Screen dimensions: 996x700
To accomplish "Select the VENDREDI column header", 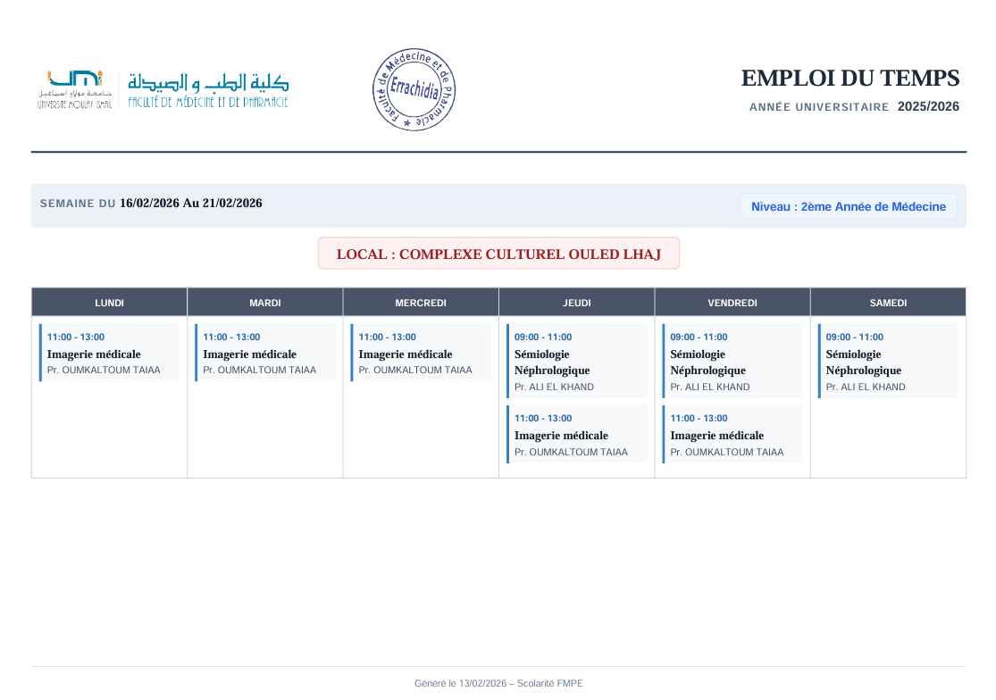I will (732, 303).
